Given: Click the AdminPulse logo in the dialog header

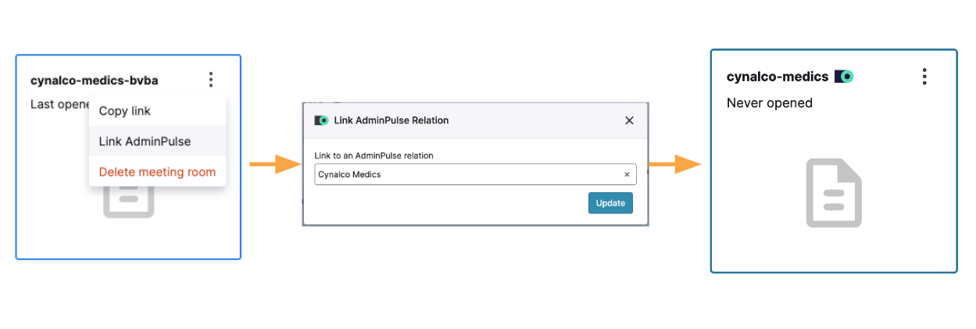Looking at the screenshot, I should 321,120.
